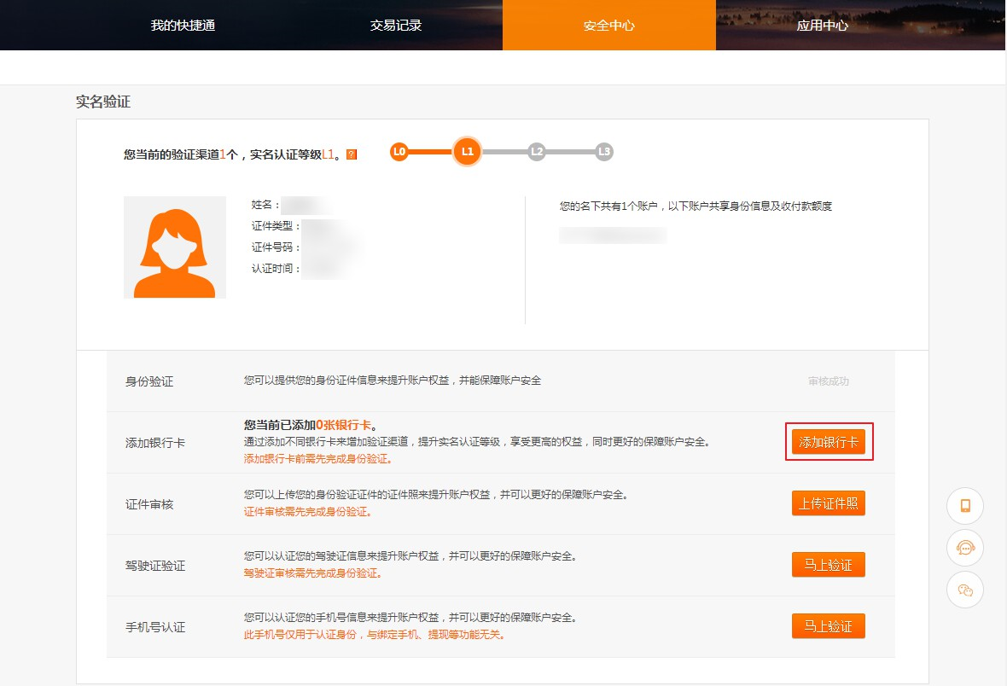Switch to the 我的快捷通 tab
This screenshot has width=1007, height=686.
point(182,26)
